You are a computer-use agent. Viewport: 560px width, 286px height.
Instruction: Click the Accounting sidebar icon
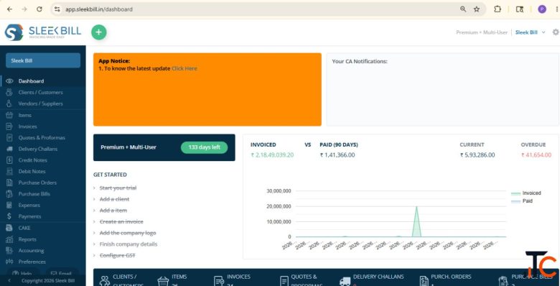[x=9, y=250]
